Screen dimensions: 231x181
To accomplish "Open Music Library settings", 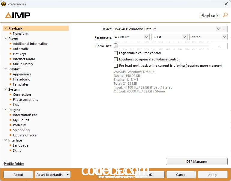I will [23, 64].
